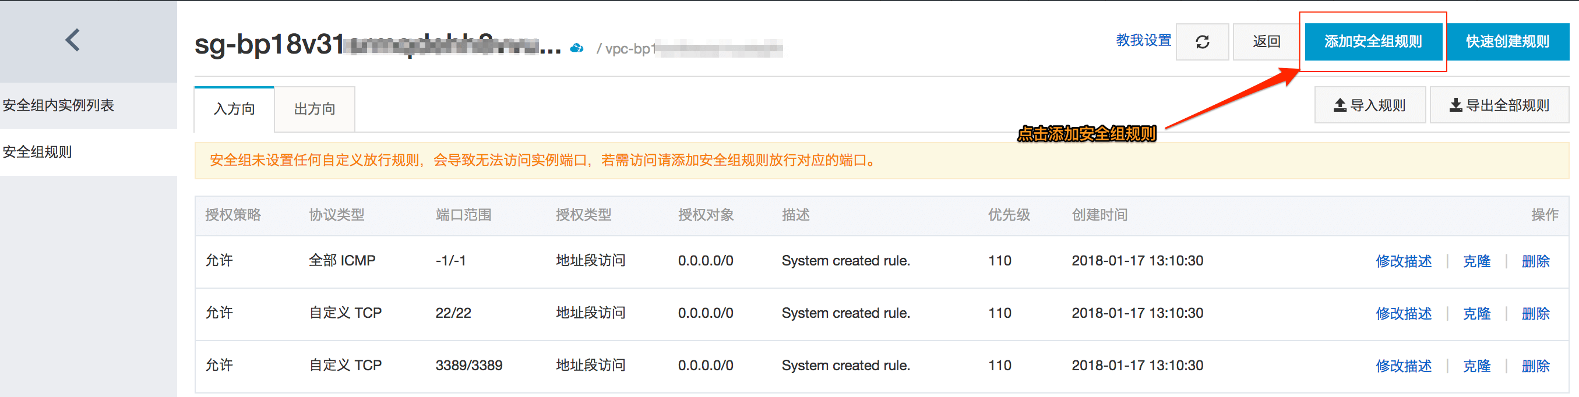Open the 教我设置 help link
This screenshot has height=397, width=1579.
(x=1143, y=40)
